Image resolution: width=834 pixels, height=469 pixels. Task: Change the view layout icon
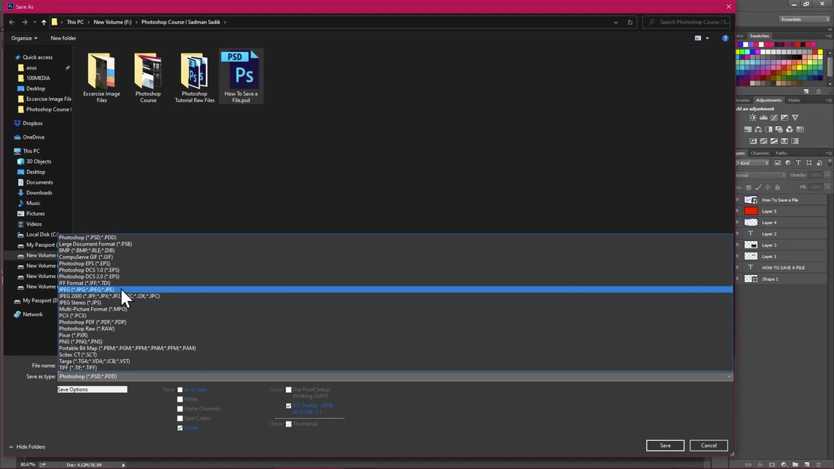click(x=698, y=38)
